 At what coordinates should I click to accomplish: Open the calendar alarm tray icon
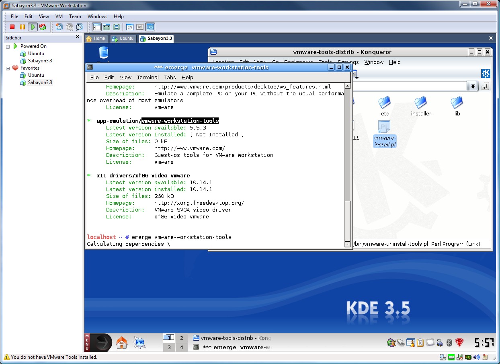pos(410,343)
